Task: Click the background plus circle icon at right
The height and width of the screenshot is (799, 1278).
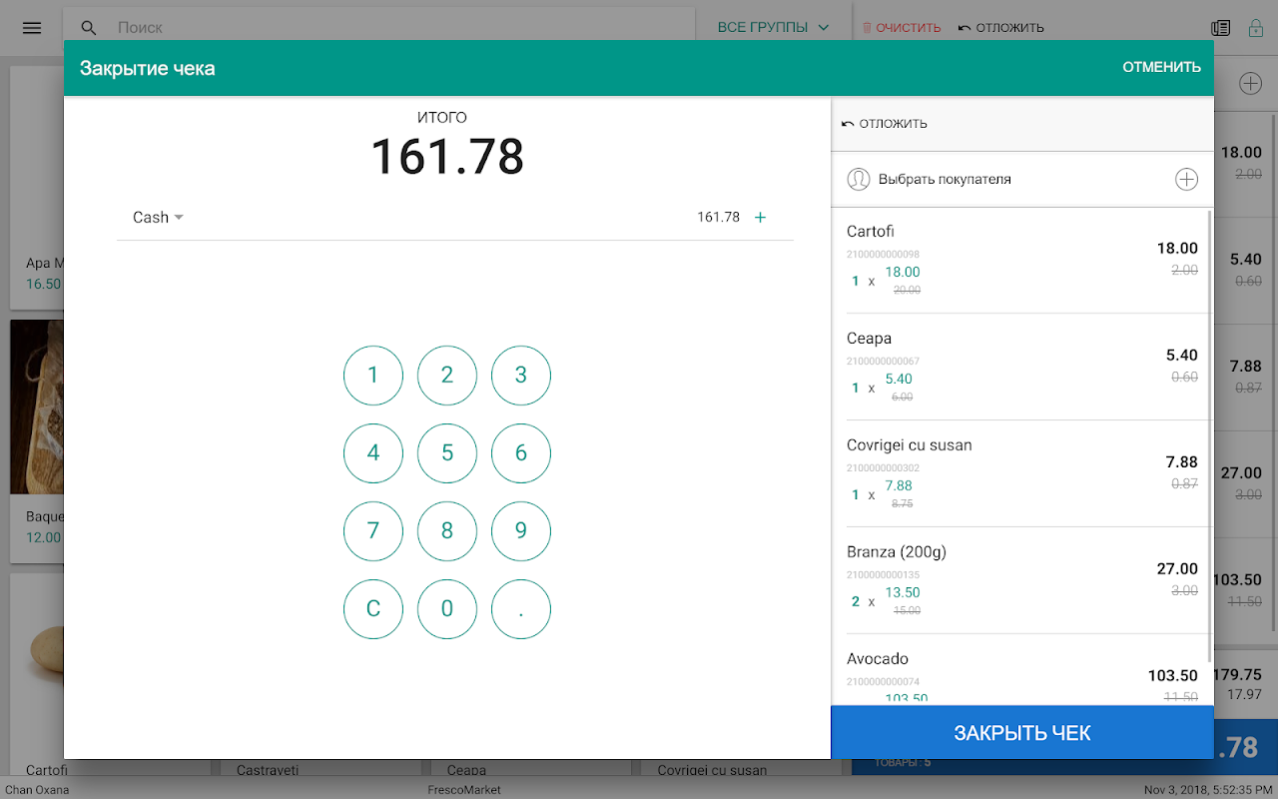Action: click(x=1250, y=84)
